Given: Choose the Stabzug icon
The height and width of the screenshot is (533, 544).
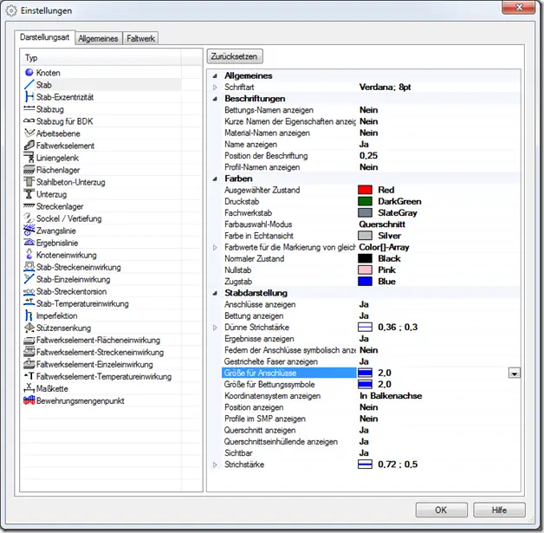Looking at the screenshot, I should point(29,108).
